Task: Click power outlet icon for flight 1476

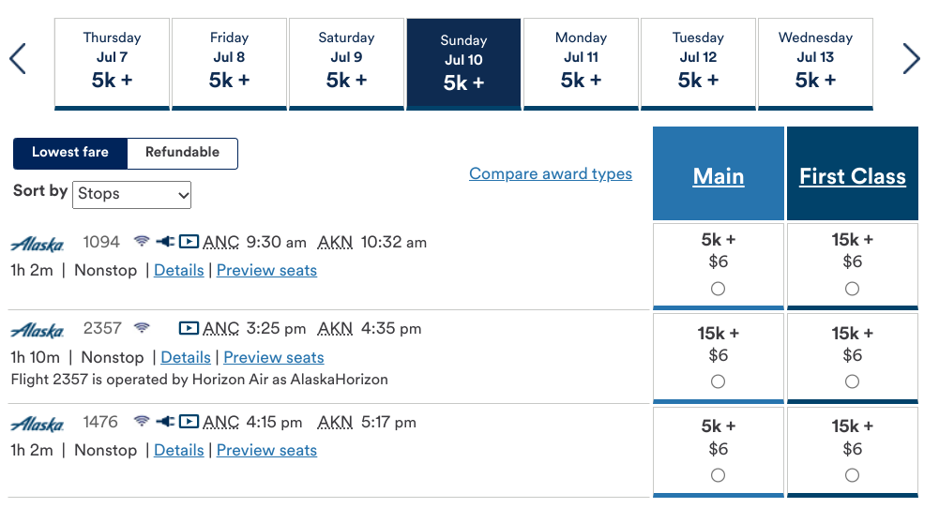Action: coord(165,421)
